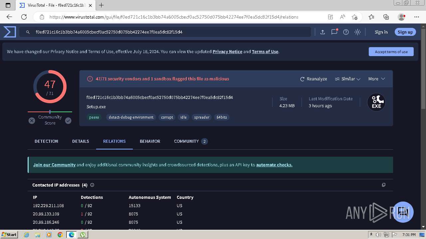The height and width of the screenshot is (239, 426).
Task: Open the Terms of Use link
Action: [265, 51]
